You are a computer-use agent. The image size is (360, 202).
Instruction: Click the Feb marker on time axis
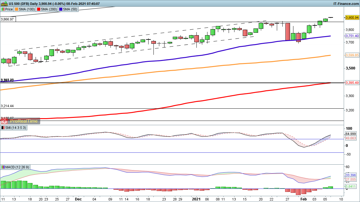point(304,198)
